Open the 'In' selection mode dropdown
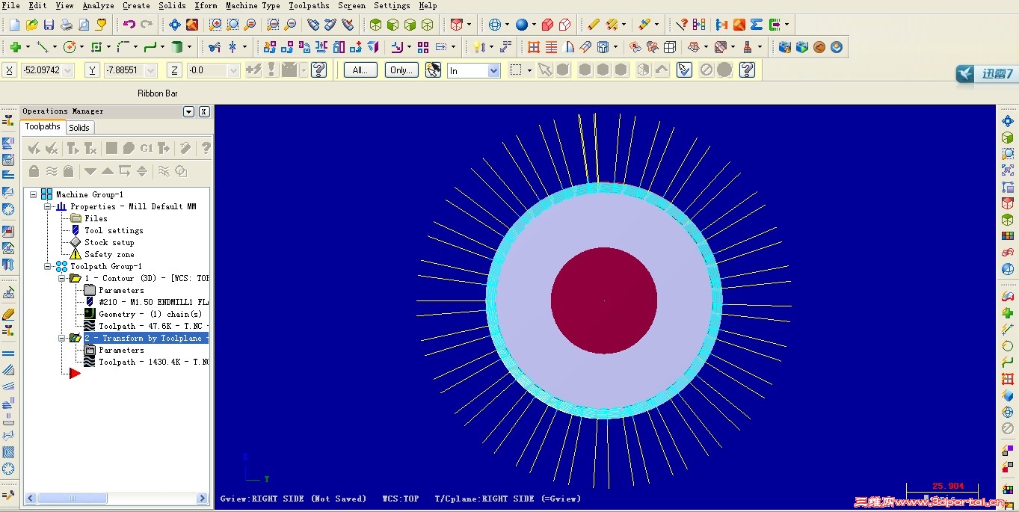 tap(493, 70)
